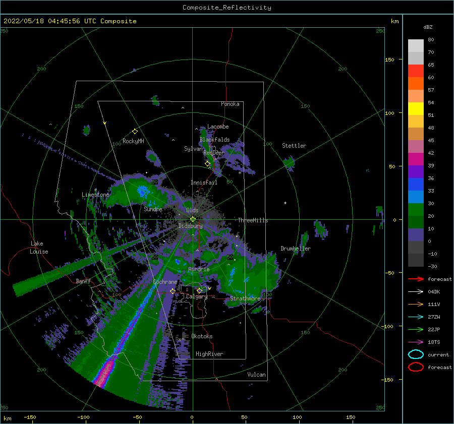Click the red forecast ellipse in the legend
Screen dimensions: 454x424
click(x=416, y=367)
